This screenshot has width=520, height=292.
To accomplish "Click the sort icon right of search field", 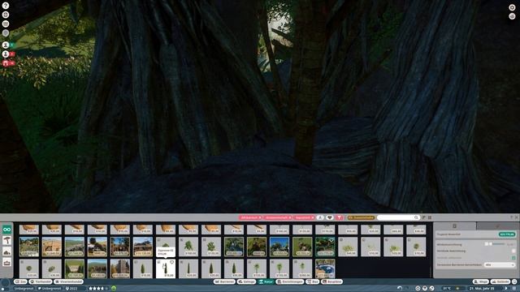I will (x=423, y=217).
